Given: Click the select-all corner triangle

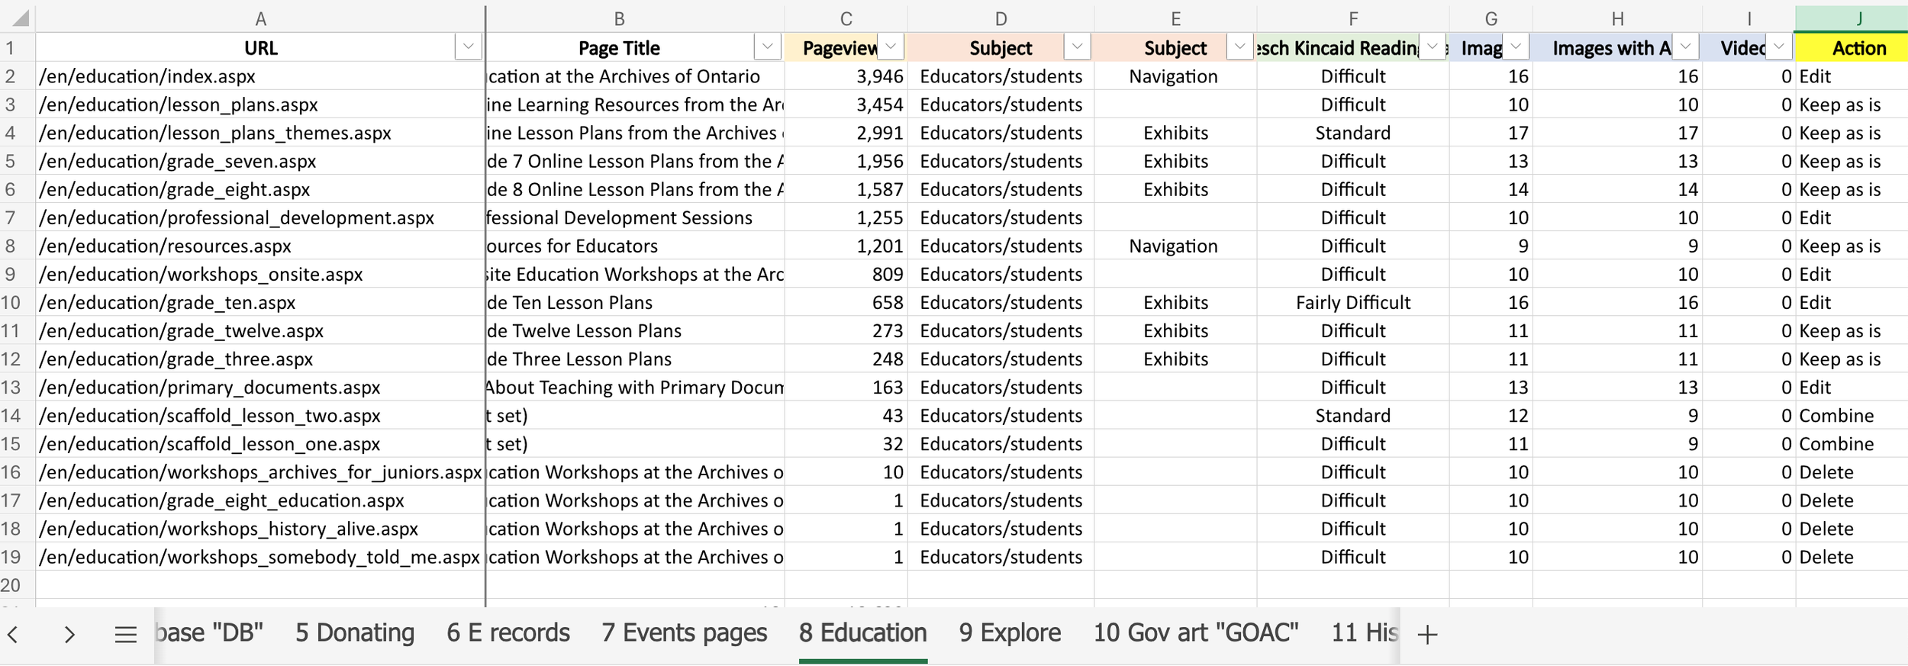Looking at the screenshot, I should tap(19, 18).
